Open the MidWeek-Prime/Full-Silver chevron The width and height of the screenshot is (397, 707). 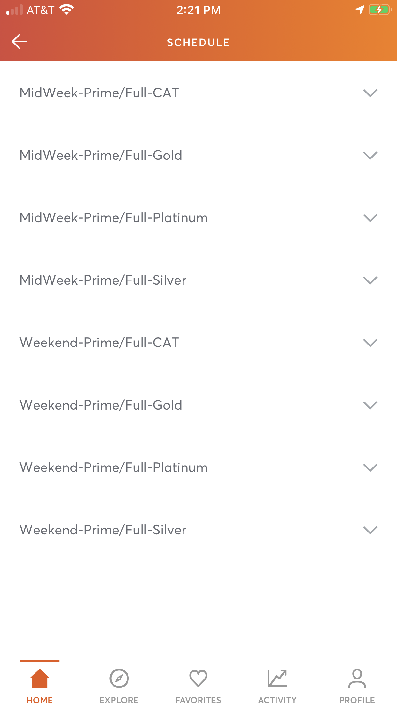(370, 280)
